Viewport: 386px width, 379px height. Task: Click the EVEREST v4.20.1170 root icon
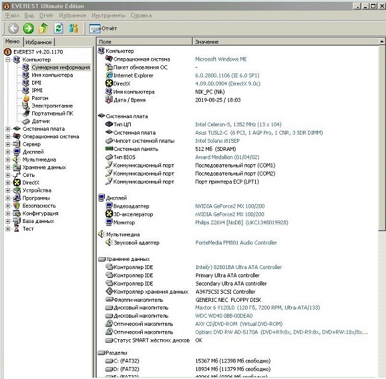click(x=8, y=52)
